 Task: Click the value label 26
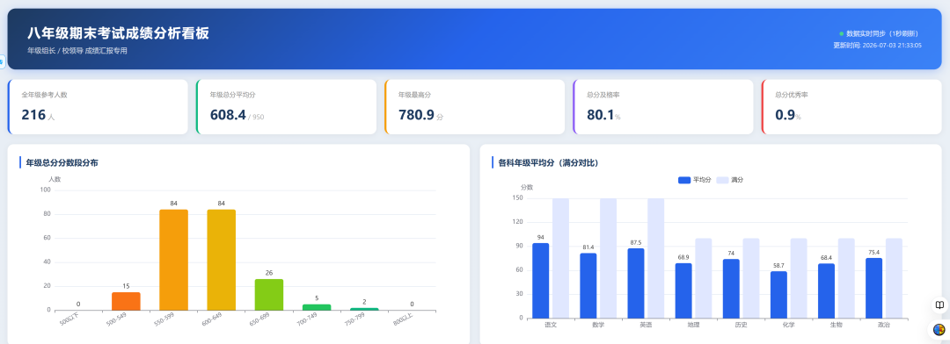[269, 273]
